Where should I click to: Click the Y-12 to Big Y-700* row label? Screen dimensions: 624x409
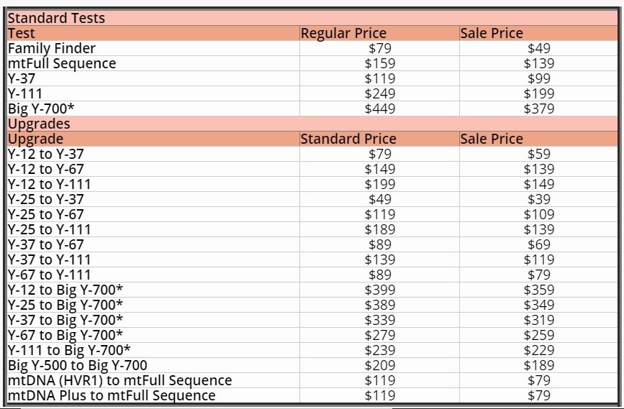click(x=65, y=290)
